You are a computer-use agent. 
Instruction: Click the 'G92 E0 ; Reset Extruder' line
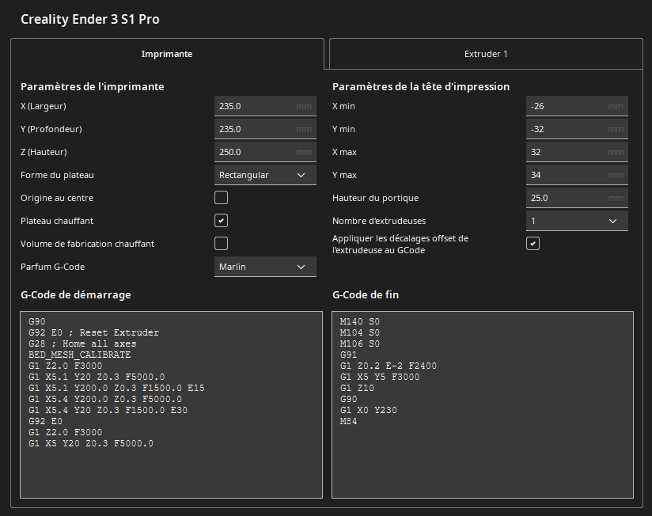93,332
